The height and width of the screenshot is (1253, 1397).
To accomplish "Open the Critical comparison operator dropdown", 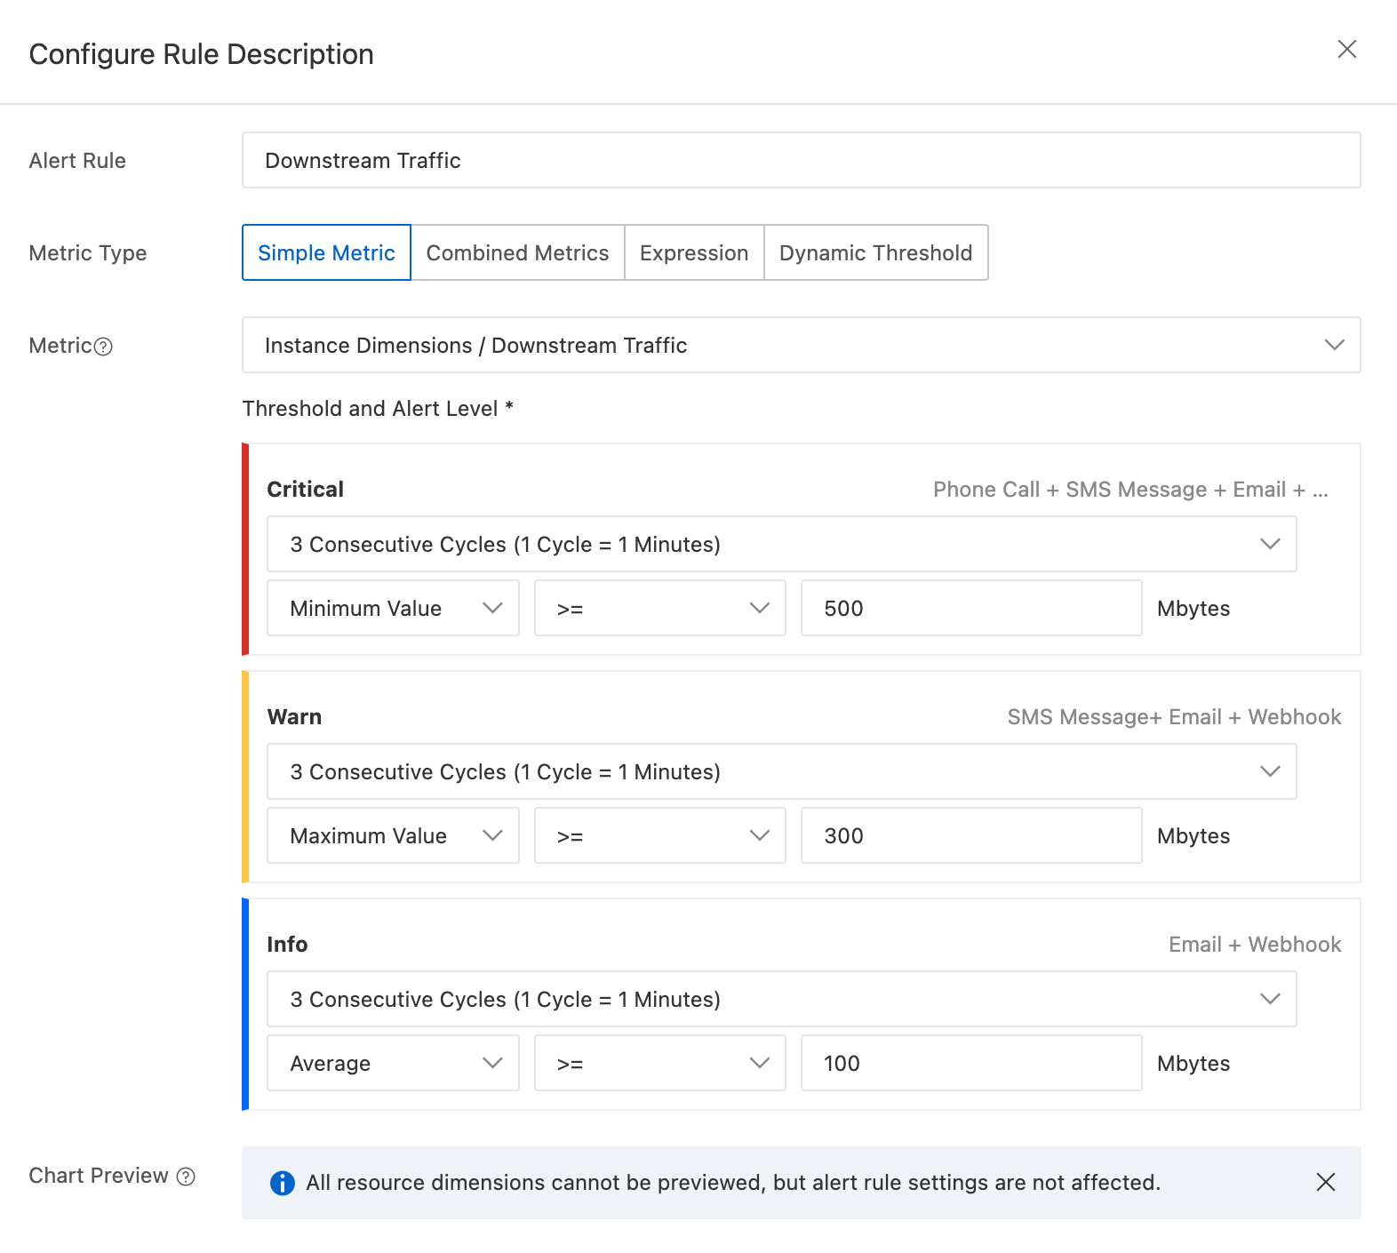I will point(659,609).
